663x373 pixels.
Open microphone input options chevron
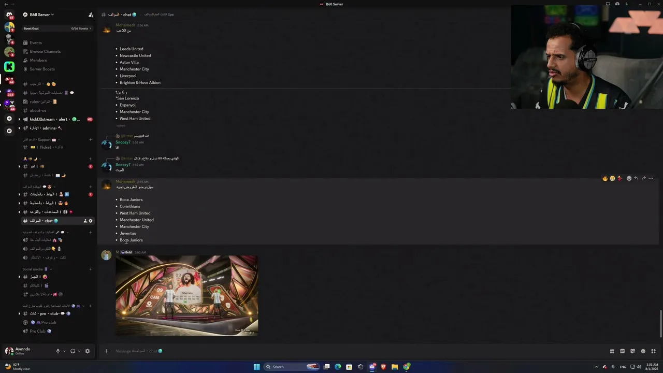64,351
